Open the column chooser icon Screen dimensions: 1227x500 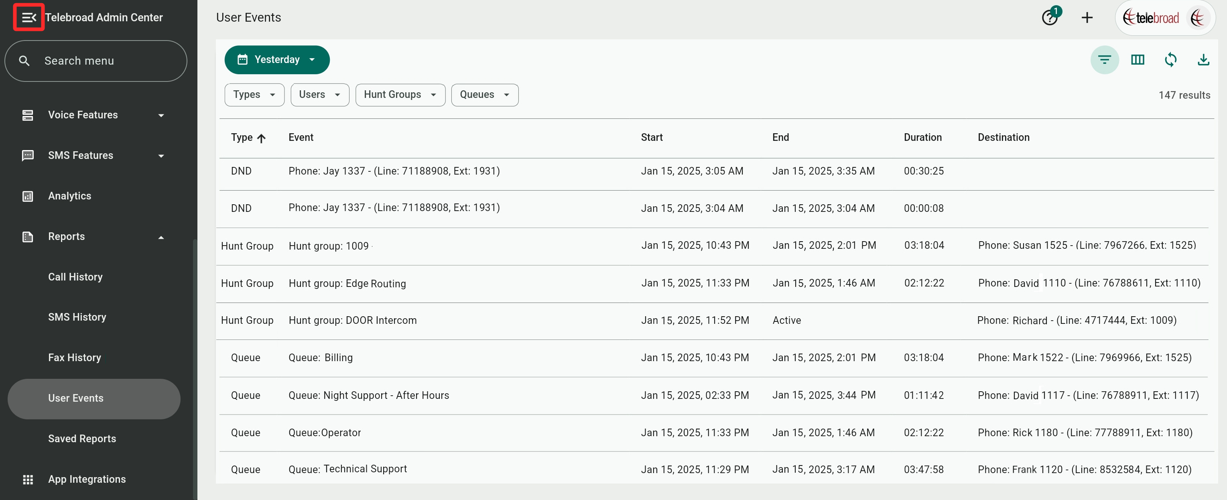coord(1138,60)
